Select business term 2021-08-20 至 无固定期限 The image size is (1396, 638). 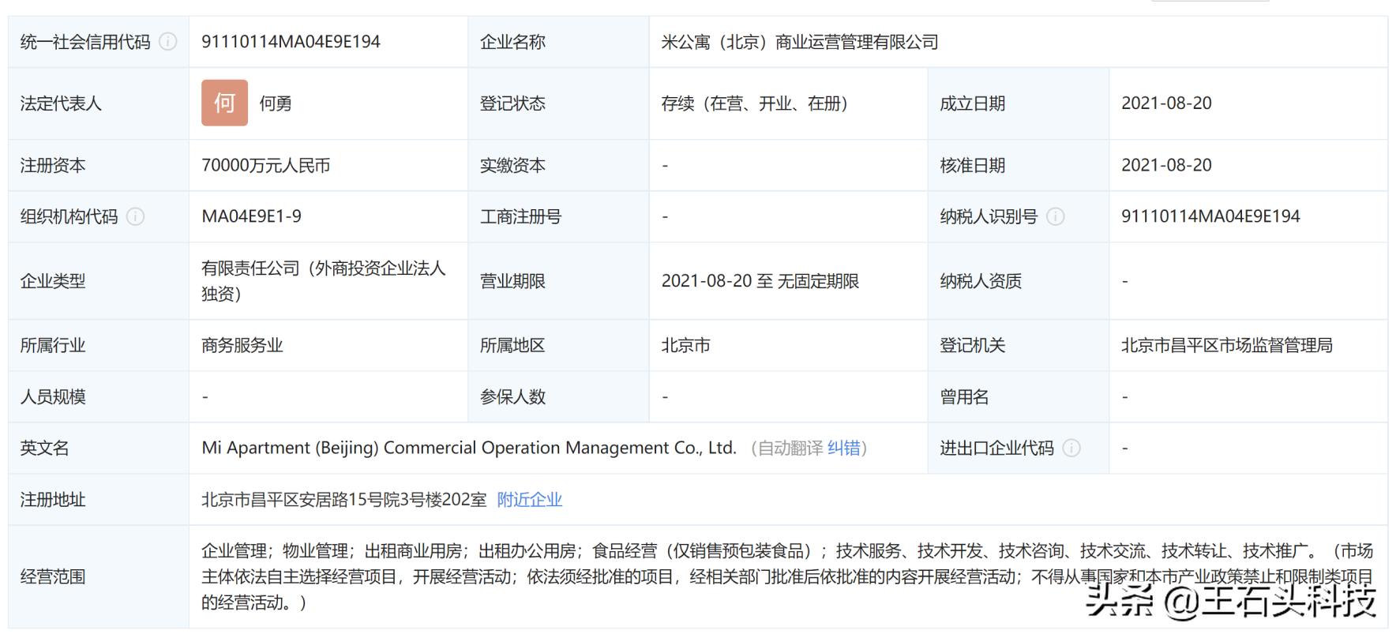[760, 281]
